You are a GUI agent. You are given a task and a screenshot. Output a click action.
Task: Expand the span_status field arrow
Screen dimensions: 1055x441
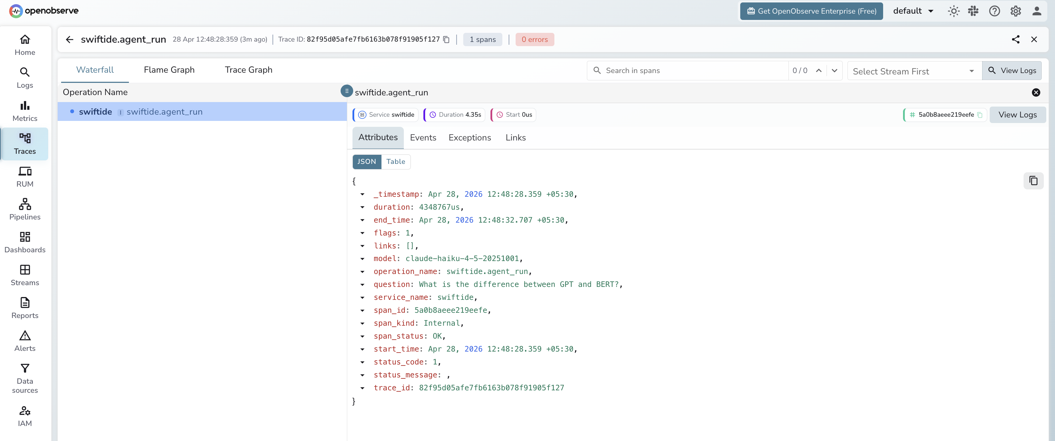point(363,336)
